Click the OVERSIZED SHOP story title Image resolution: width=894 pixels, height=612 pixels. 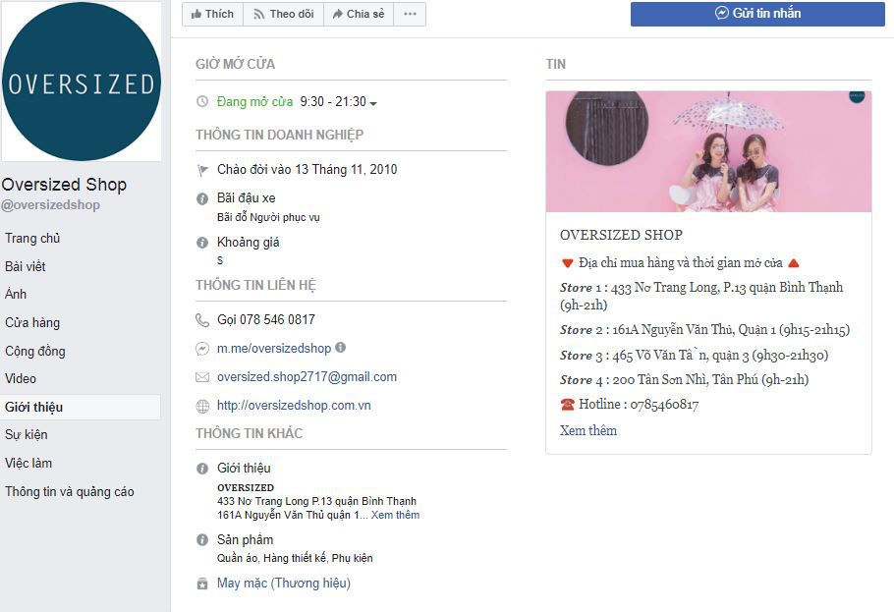pos(621,235)
